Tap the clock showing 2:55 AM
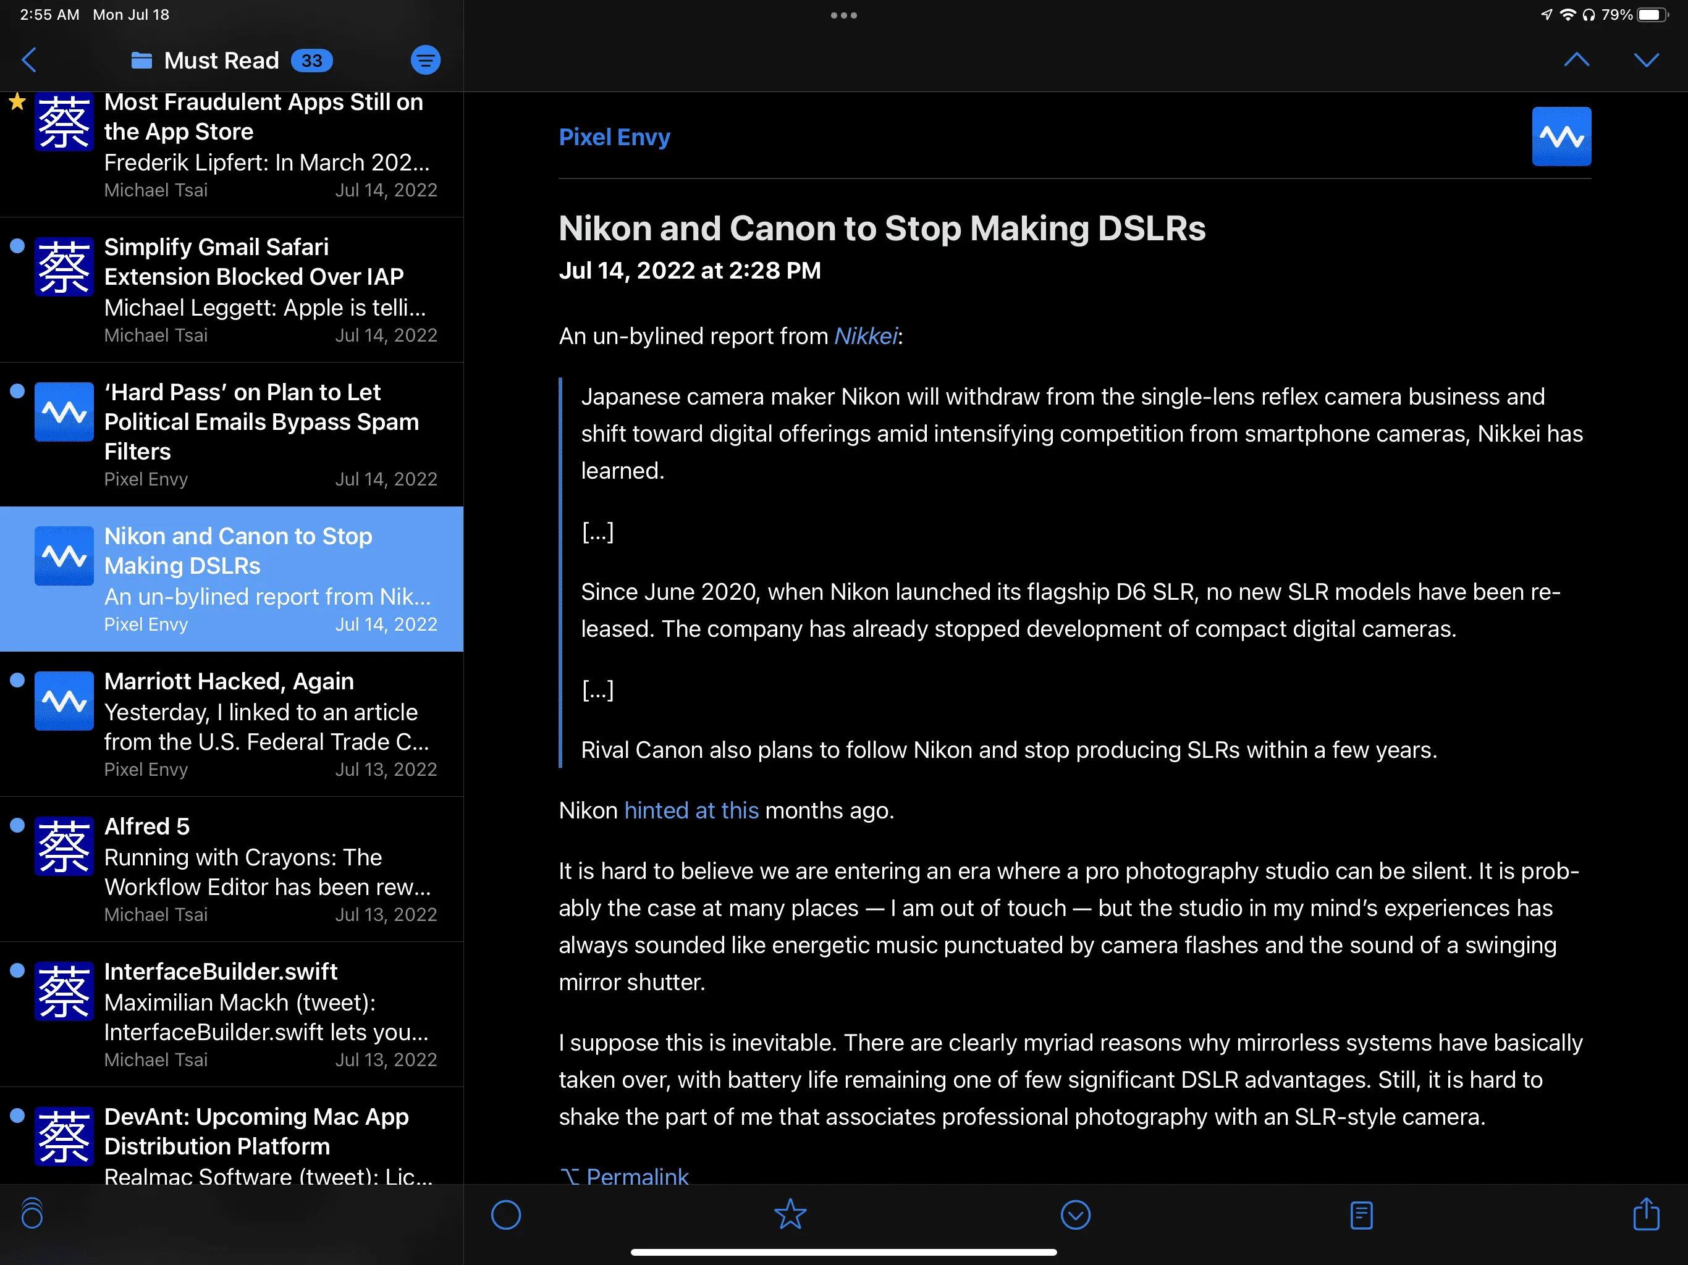Viewport: 1688px width, 1265px height. click(49, 14)
